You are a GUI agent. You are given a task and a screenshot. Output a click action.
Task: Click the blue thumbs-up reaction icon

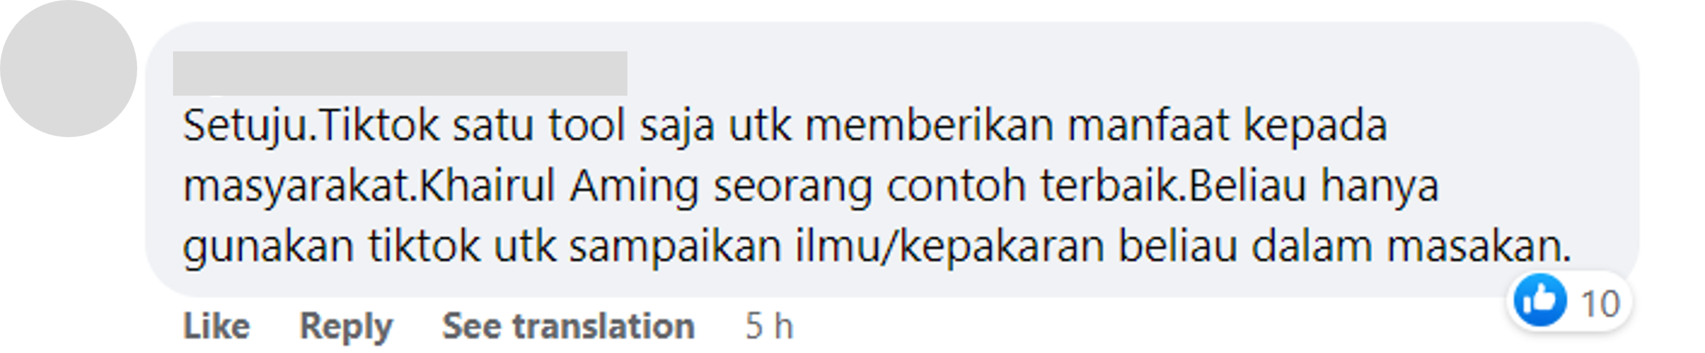[x=1540, y=301]
